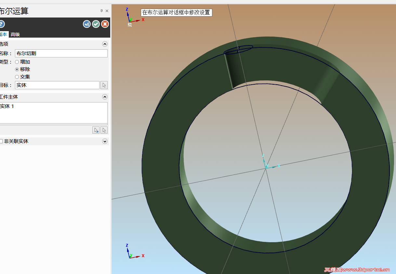
Task: Collapse the 工件主体 section
Action: [105, 97]
